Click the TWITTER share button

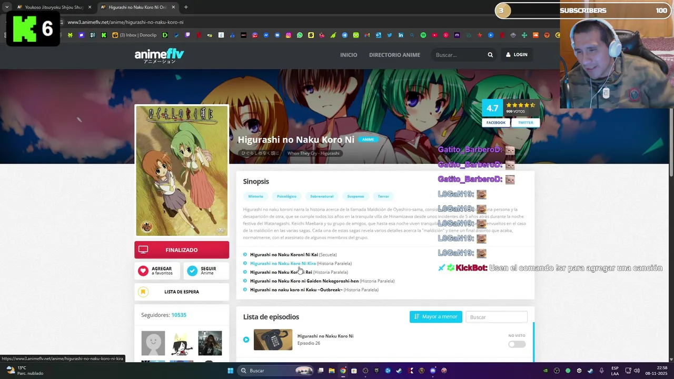point(526,123)
